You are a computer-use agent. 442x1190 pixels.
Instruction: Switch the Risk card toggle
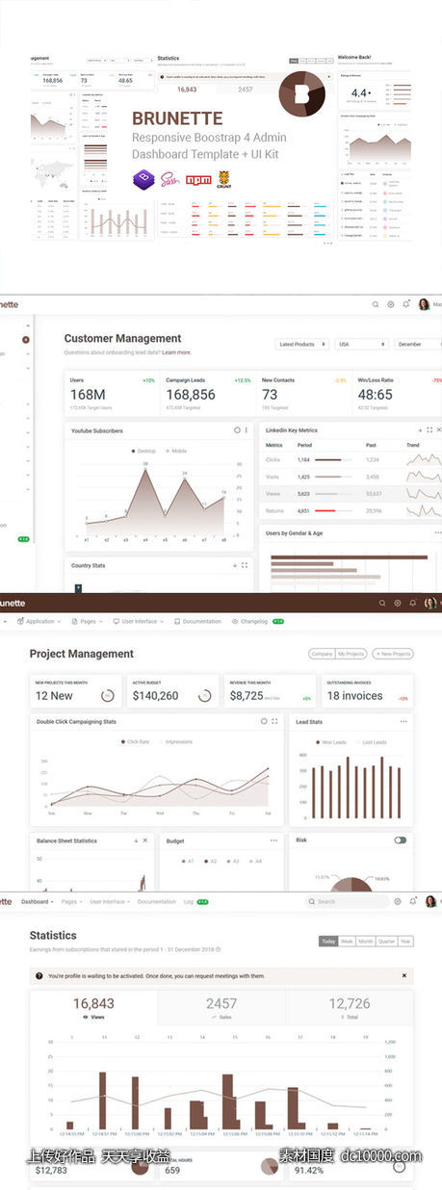(x=401, y=841)
